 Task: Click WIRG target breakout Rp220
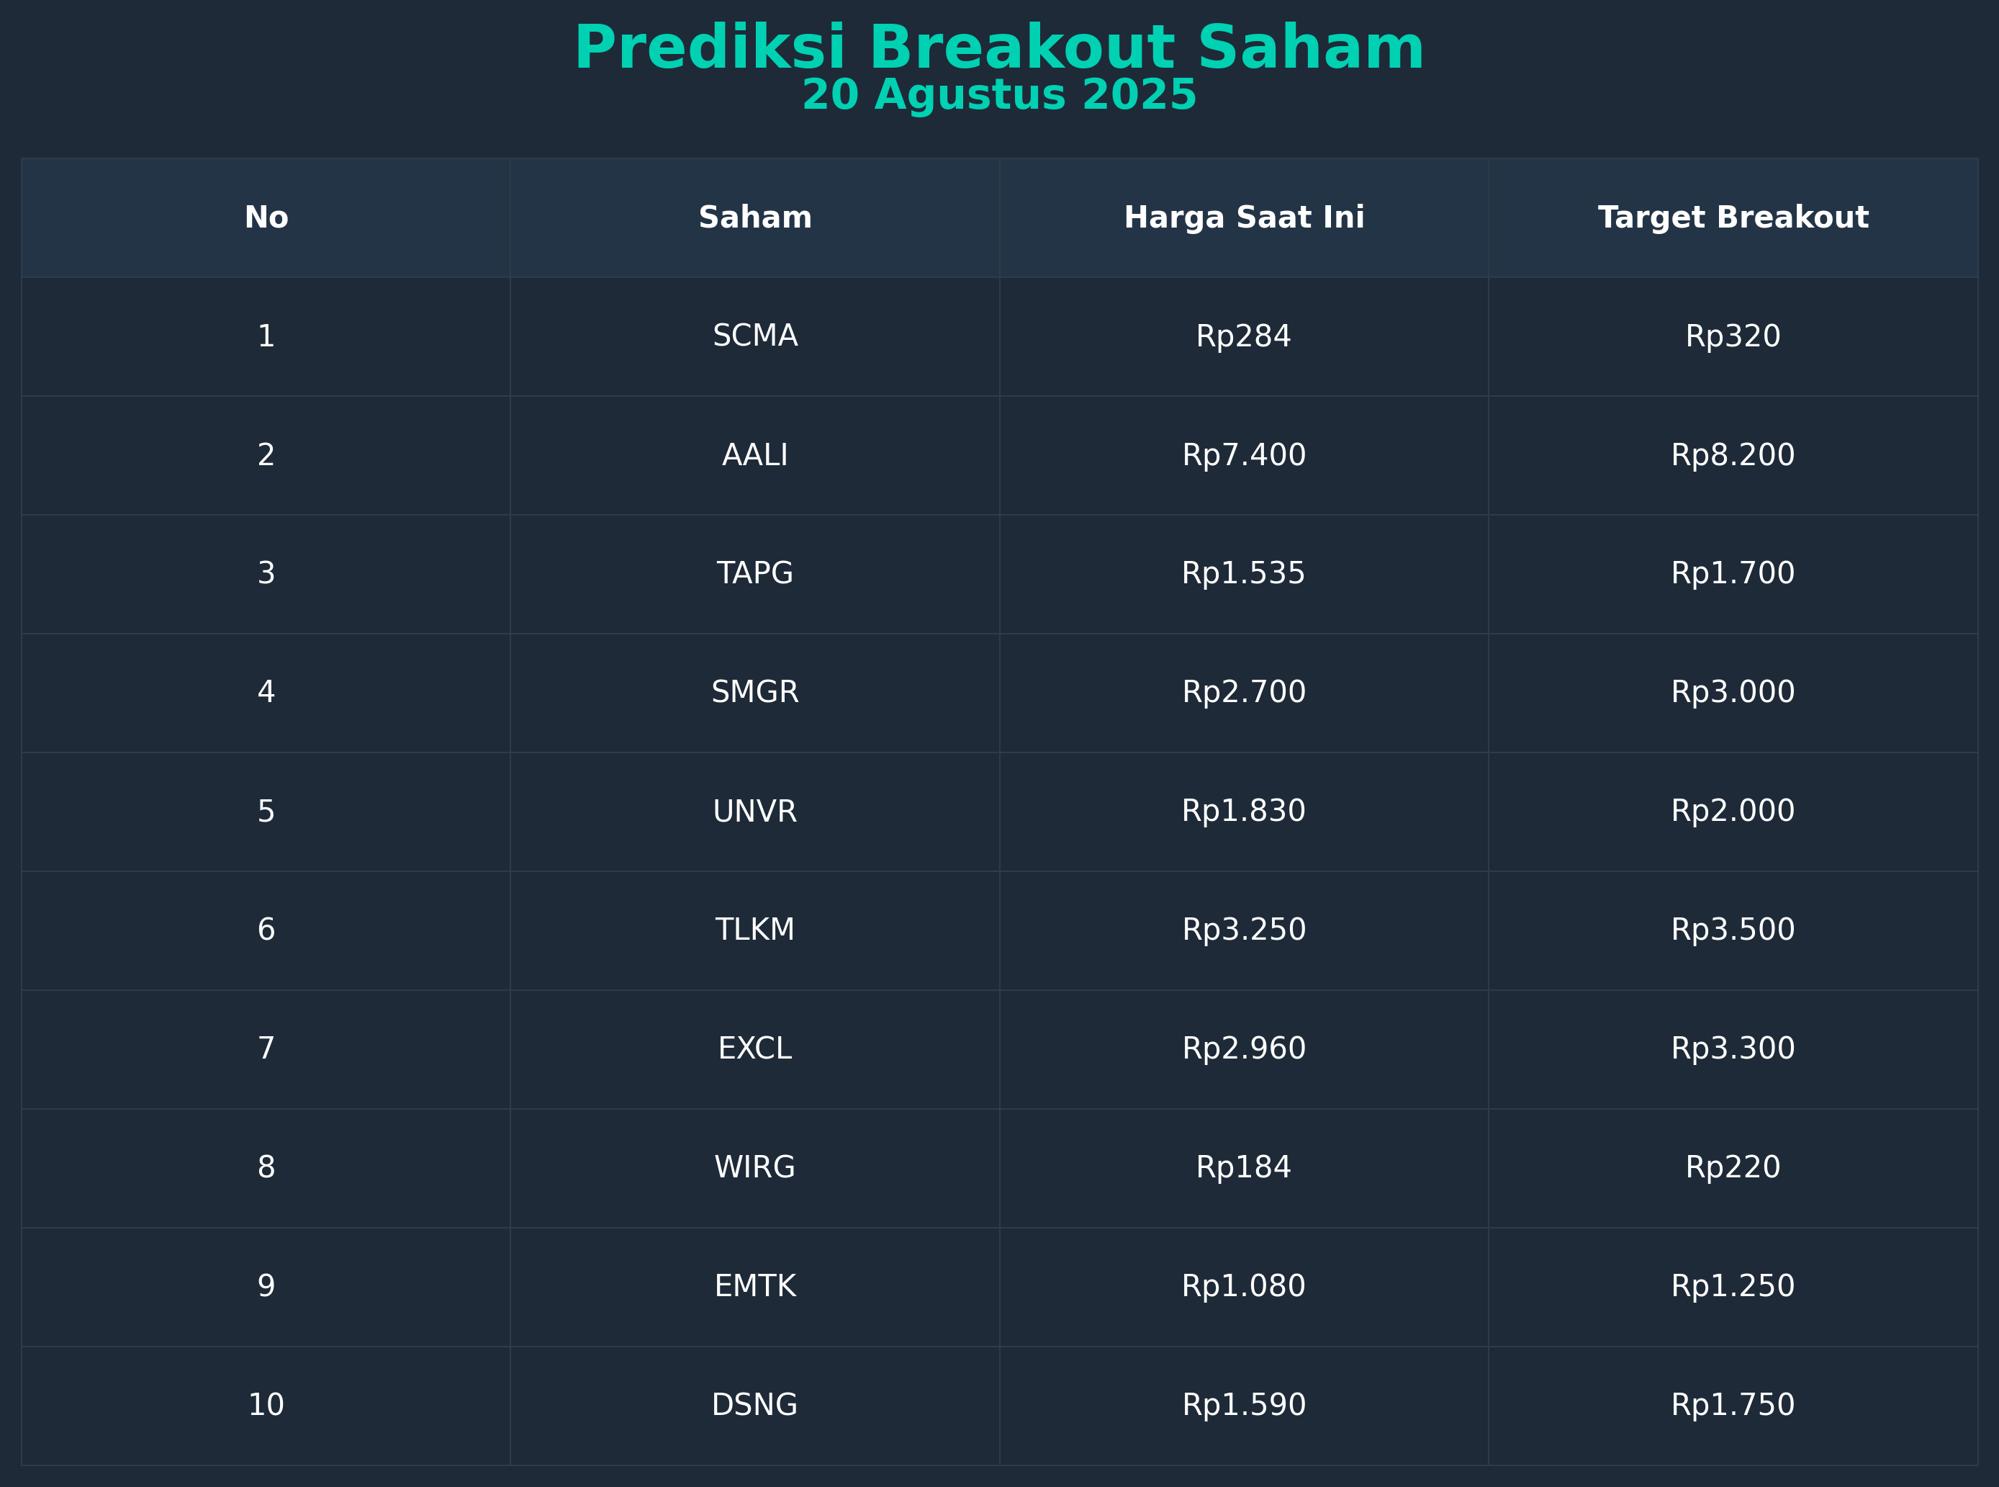(1733, 1167)
